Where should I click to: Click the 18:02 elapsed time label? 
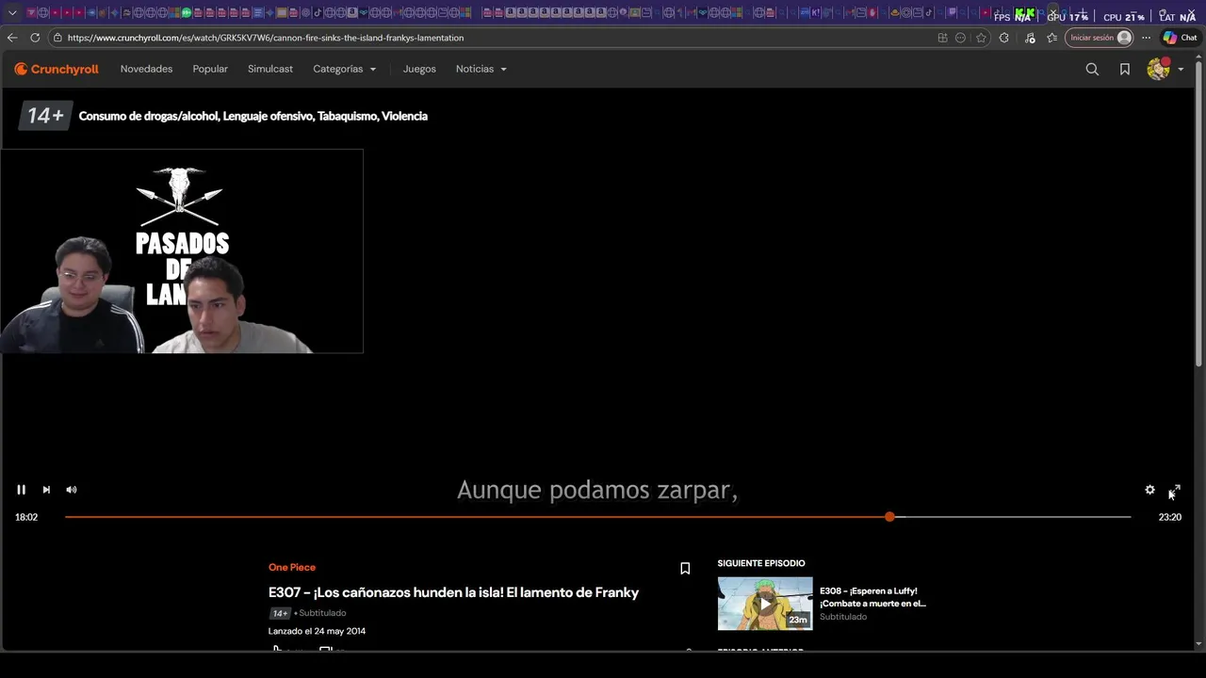point(26,517)
